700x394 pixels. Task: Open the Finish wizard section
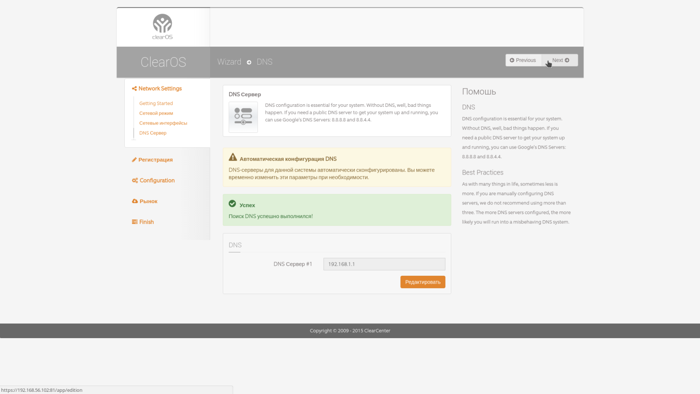[146, 222]
